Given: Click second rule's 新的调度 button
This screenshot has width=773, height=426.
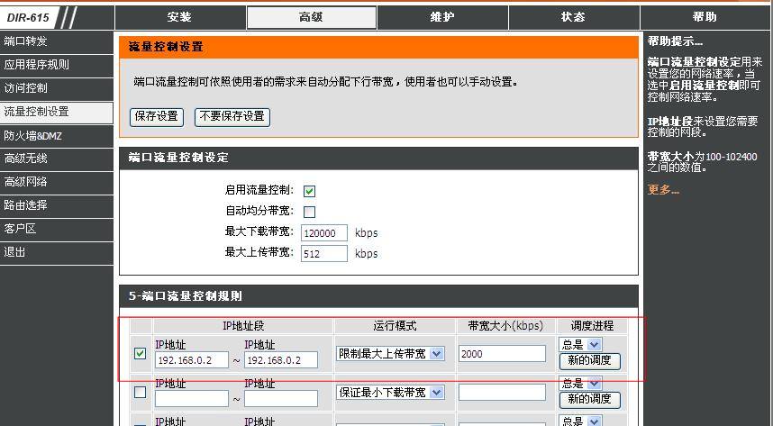Looking at the screenshot, I should click(x=589, y=399).
